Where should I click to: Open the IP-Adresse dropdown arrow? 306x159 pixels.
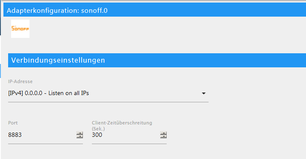click(x=203, y=93)
